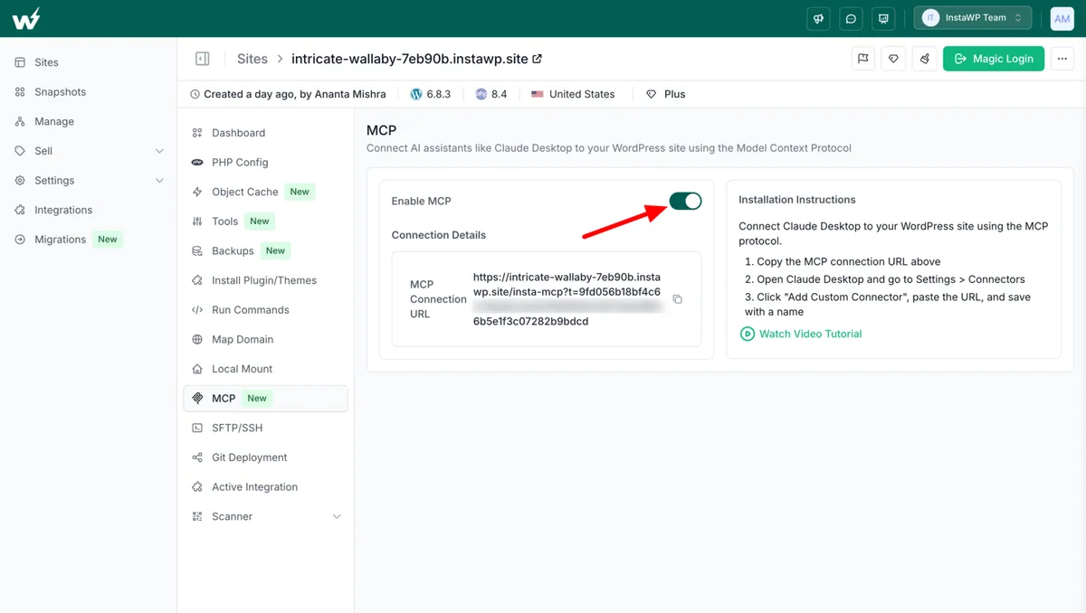The height and width of the screenshot is (613, 1086).
Task: Click the clock icon near Created a day ago
Action: click(x=195, y=94)
